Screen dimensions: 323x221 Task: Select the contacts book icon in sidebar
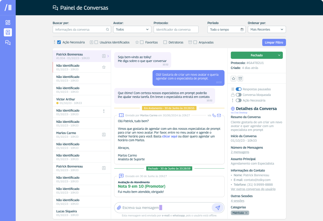[8, 32]
